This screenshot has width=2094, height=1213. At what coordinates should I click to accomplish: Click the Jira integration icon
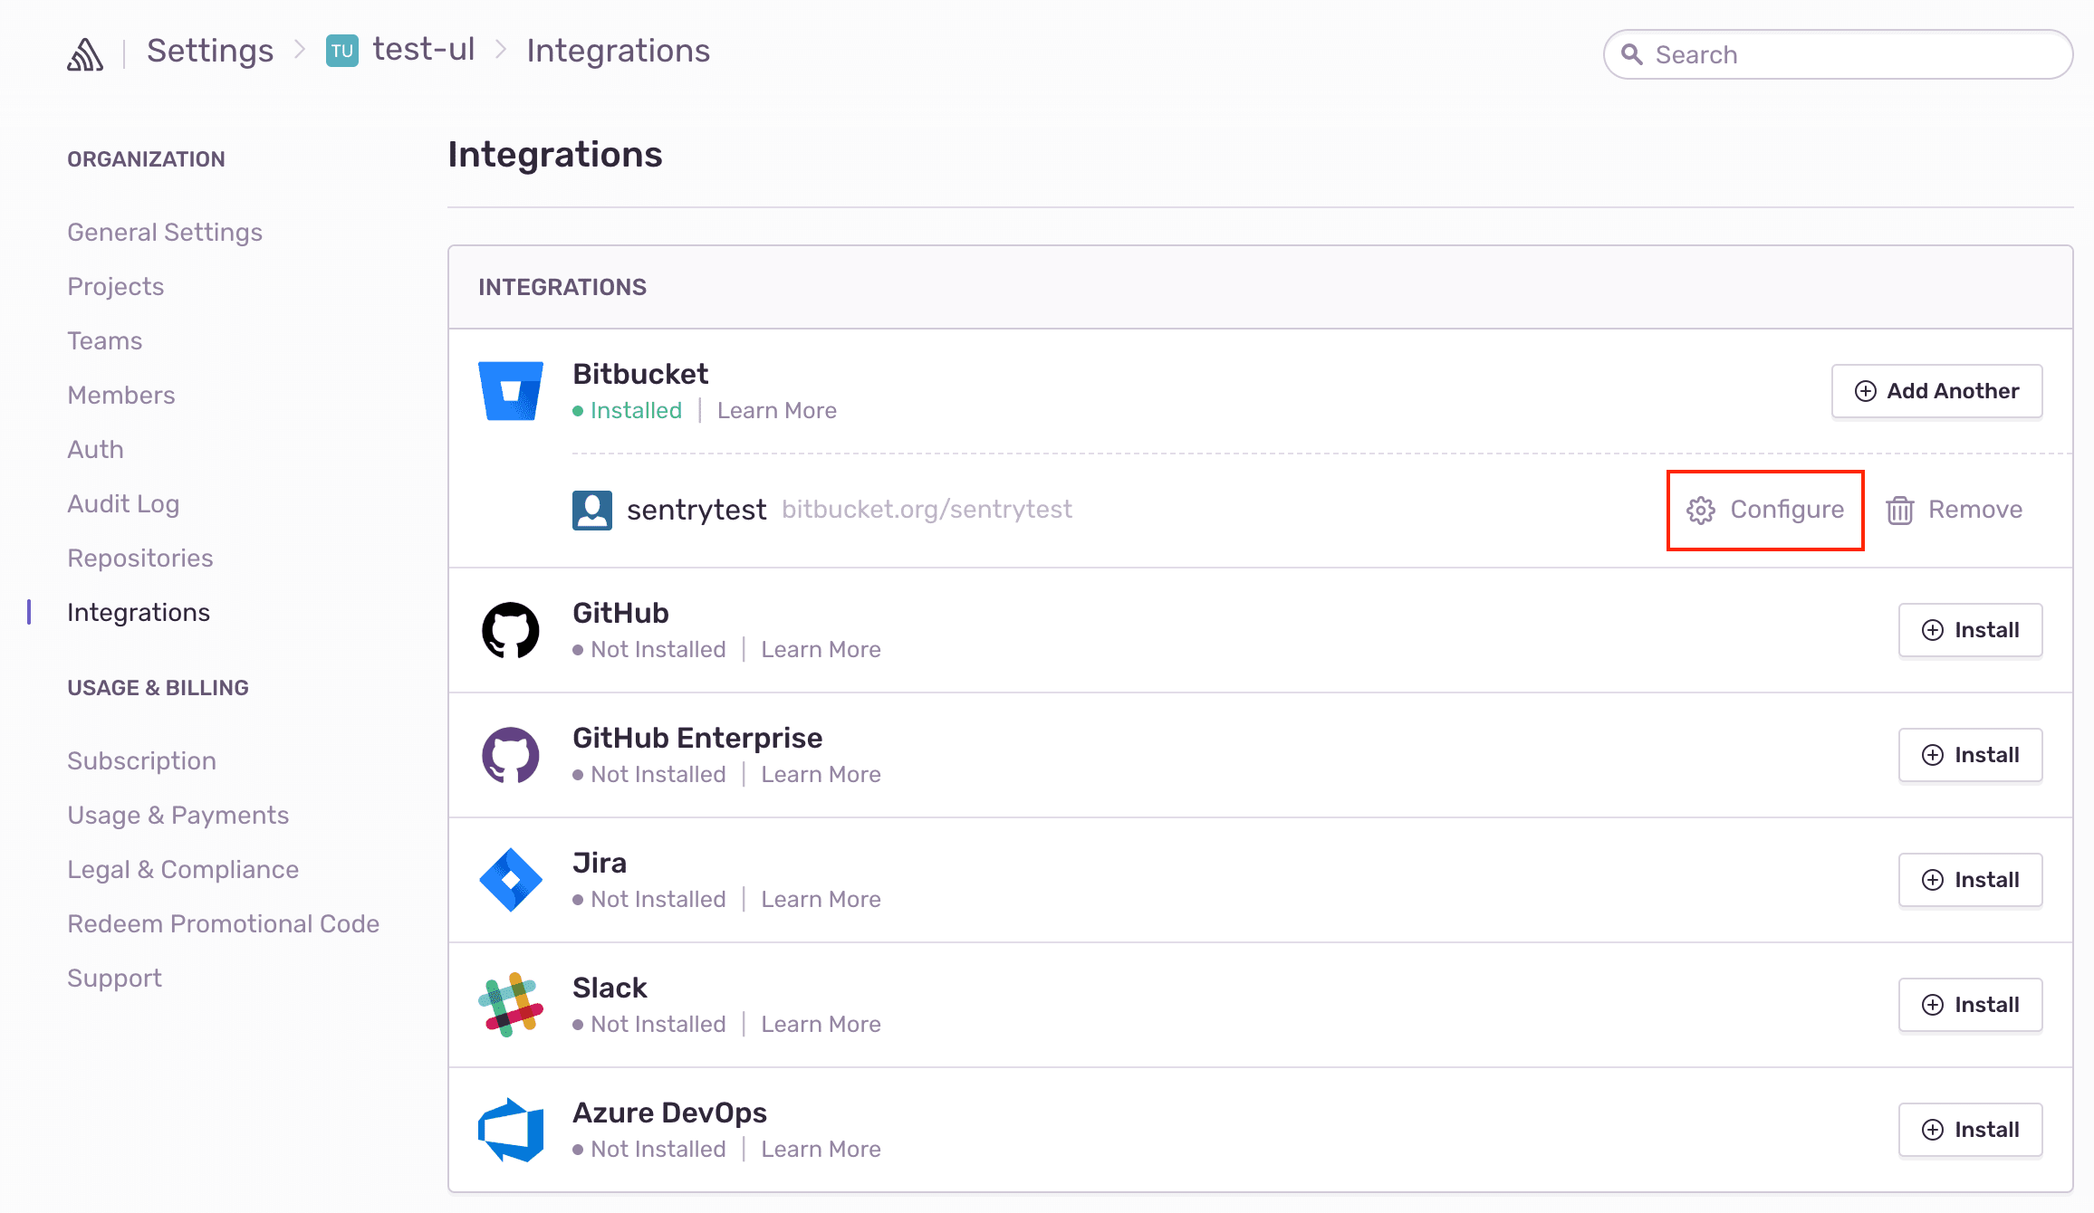[511, 878]
